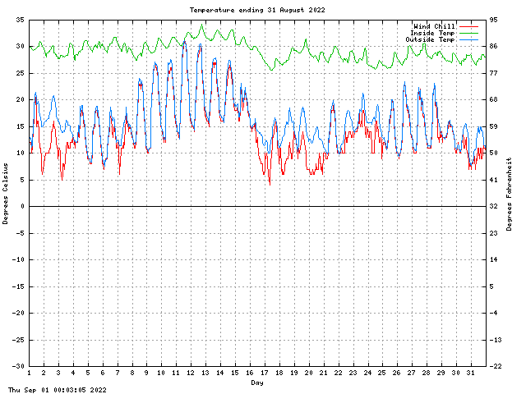Click the 50 tick on the Fahrenheit axis
Image resolution: width=526 pixels, height=394 pixels.
tap(493, 153)
